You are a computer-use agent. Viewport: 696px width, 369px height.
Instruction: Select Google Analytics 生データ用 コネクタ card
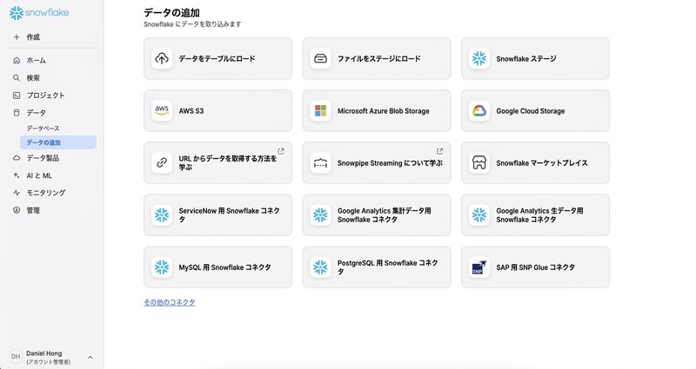point(535,215)
